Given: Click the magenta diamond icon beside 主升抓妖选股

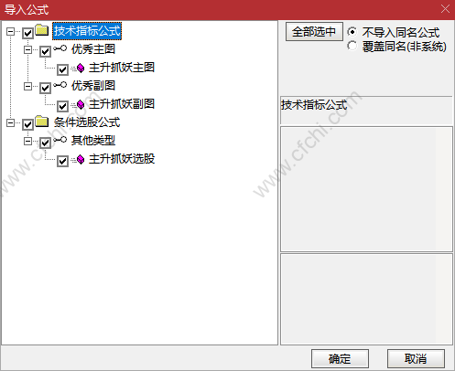Looking at the screenshot, I should coord(81,159).
